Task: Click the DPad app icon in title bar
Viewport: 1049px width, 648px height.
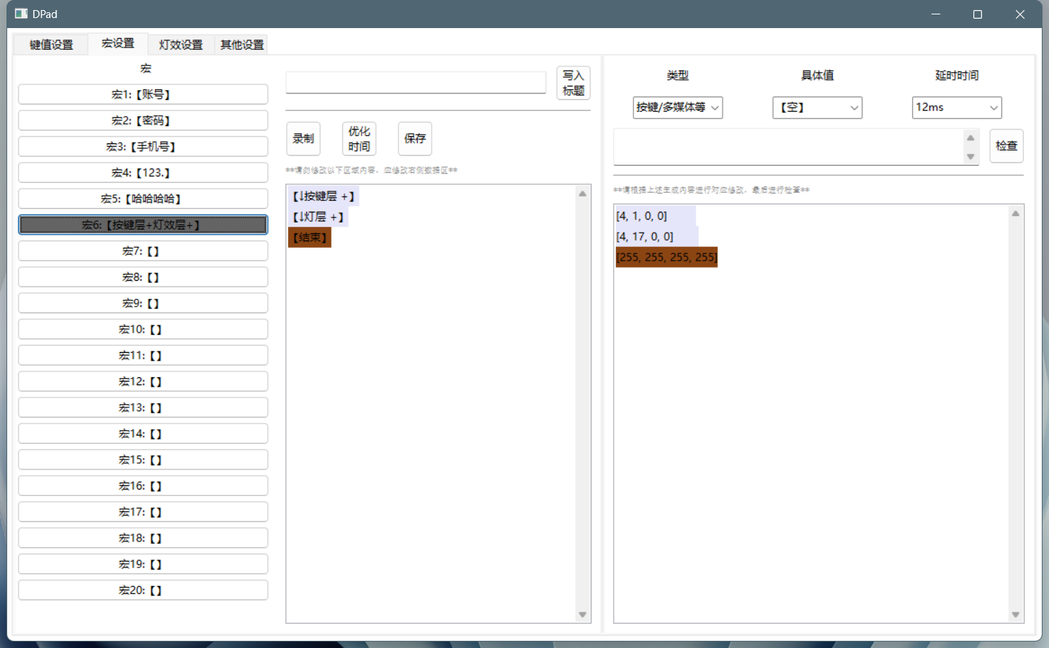Action: pos(21,14)
